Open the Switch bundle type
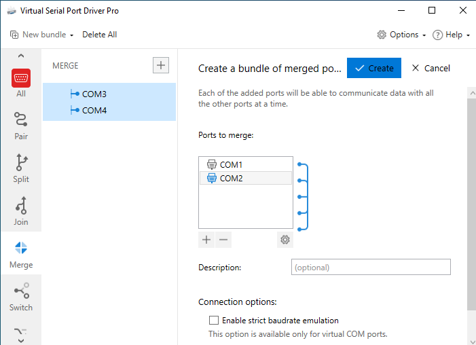The width and height of the screenshot is (476, 345). [21, 297]
